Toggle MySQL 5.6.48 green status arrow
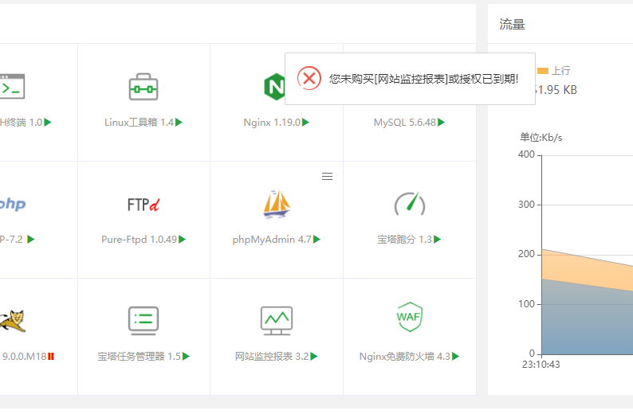The image size is (633, 414). tap(441, 122)
